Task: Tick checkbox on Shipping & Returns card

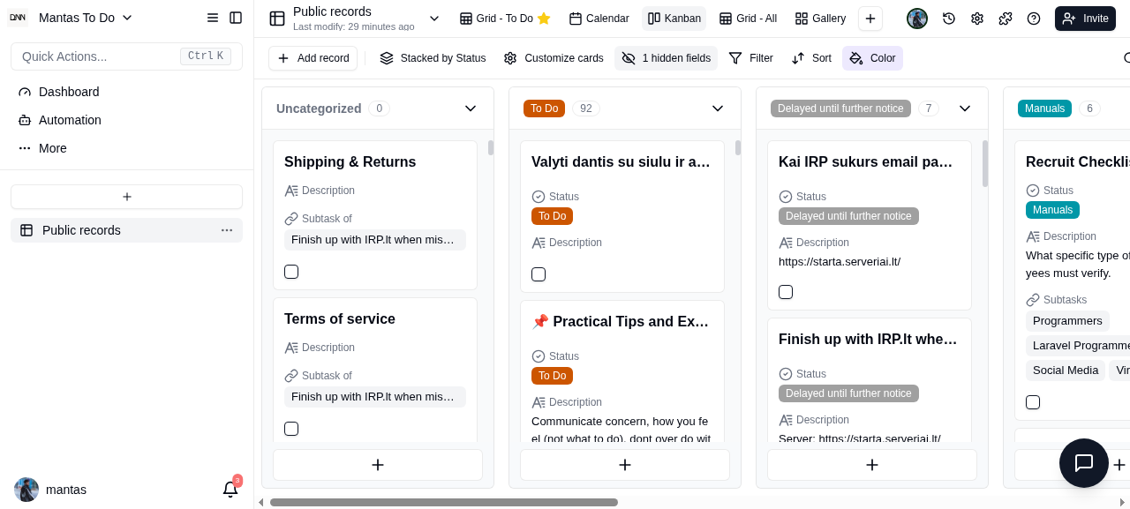Action: click(291, 272)
